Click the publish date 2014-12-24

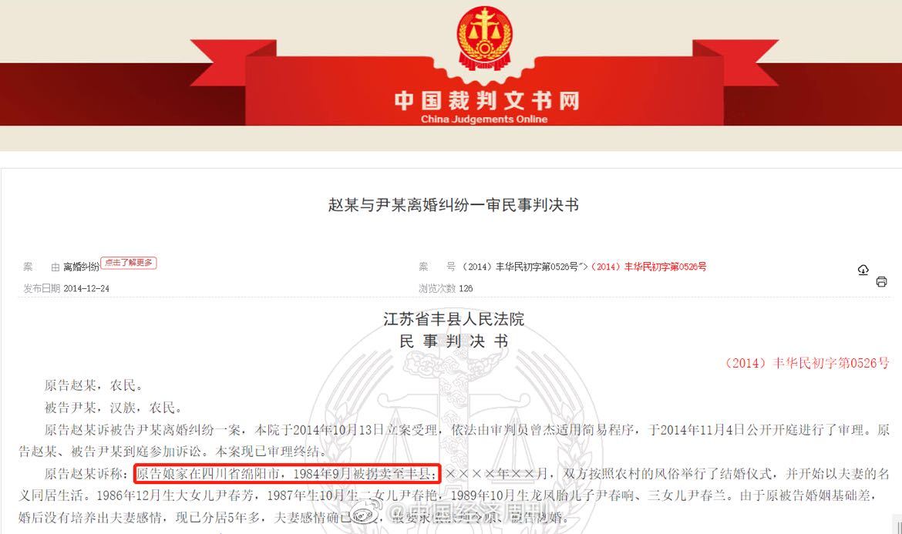click(86, 288)
